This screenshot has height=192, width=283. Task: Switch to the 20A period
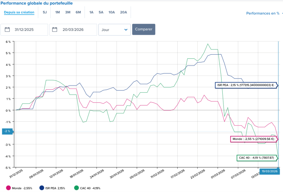pyautogui.click(x=124, y=12)
